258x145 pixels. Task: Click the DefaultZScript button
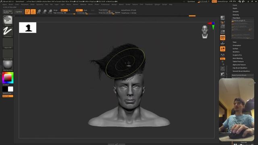coord(223,2)
